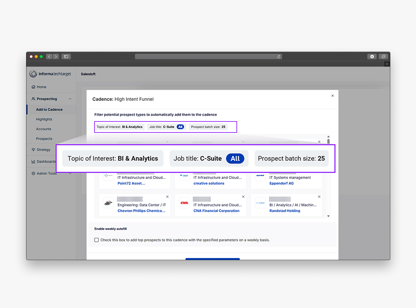Collapse the Prospecting section chevron
The width and height of the screenshot is (416, 308).
(x=70, y=99)
